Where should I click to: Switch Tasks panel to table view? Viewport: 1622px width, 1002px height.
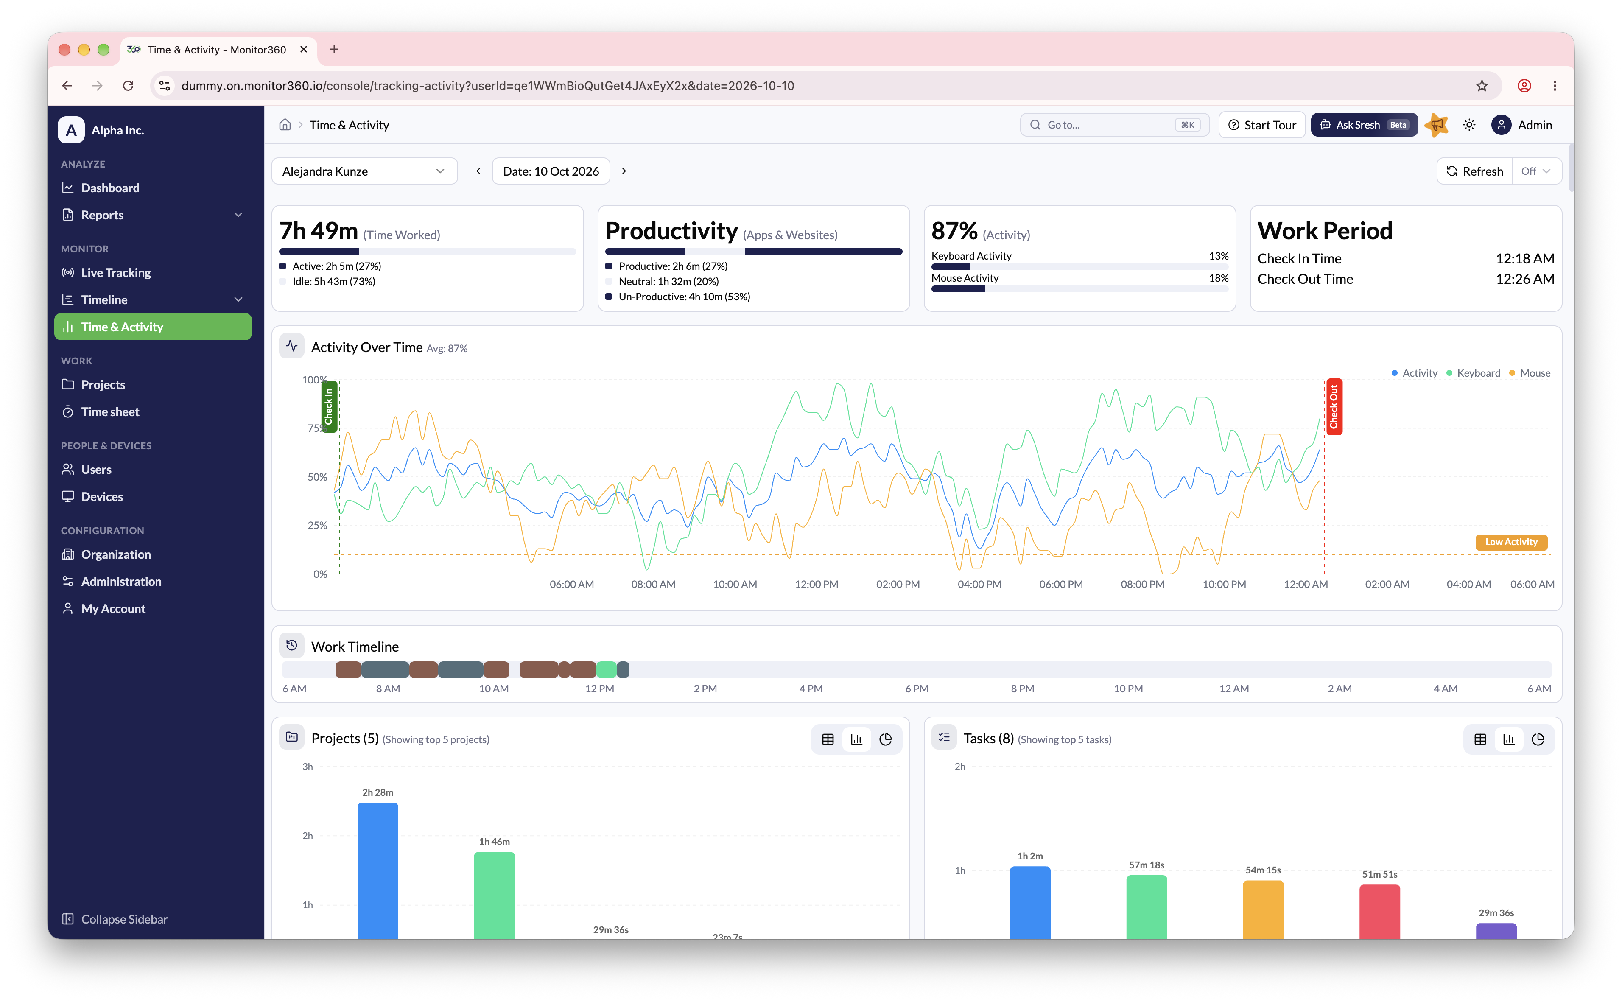pyautogui.click(x=1479, y=739)
